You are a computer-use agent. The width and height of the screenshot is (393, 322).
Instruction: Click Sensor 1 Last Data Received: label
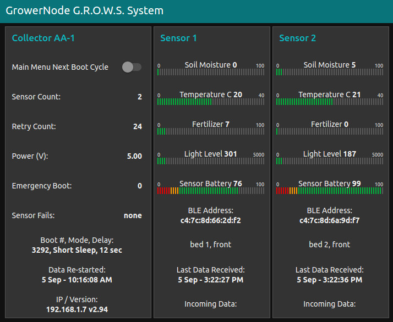(x=211, y=270)
